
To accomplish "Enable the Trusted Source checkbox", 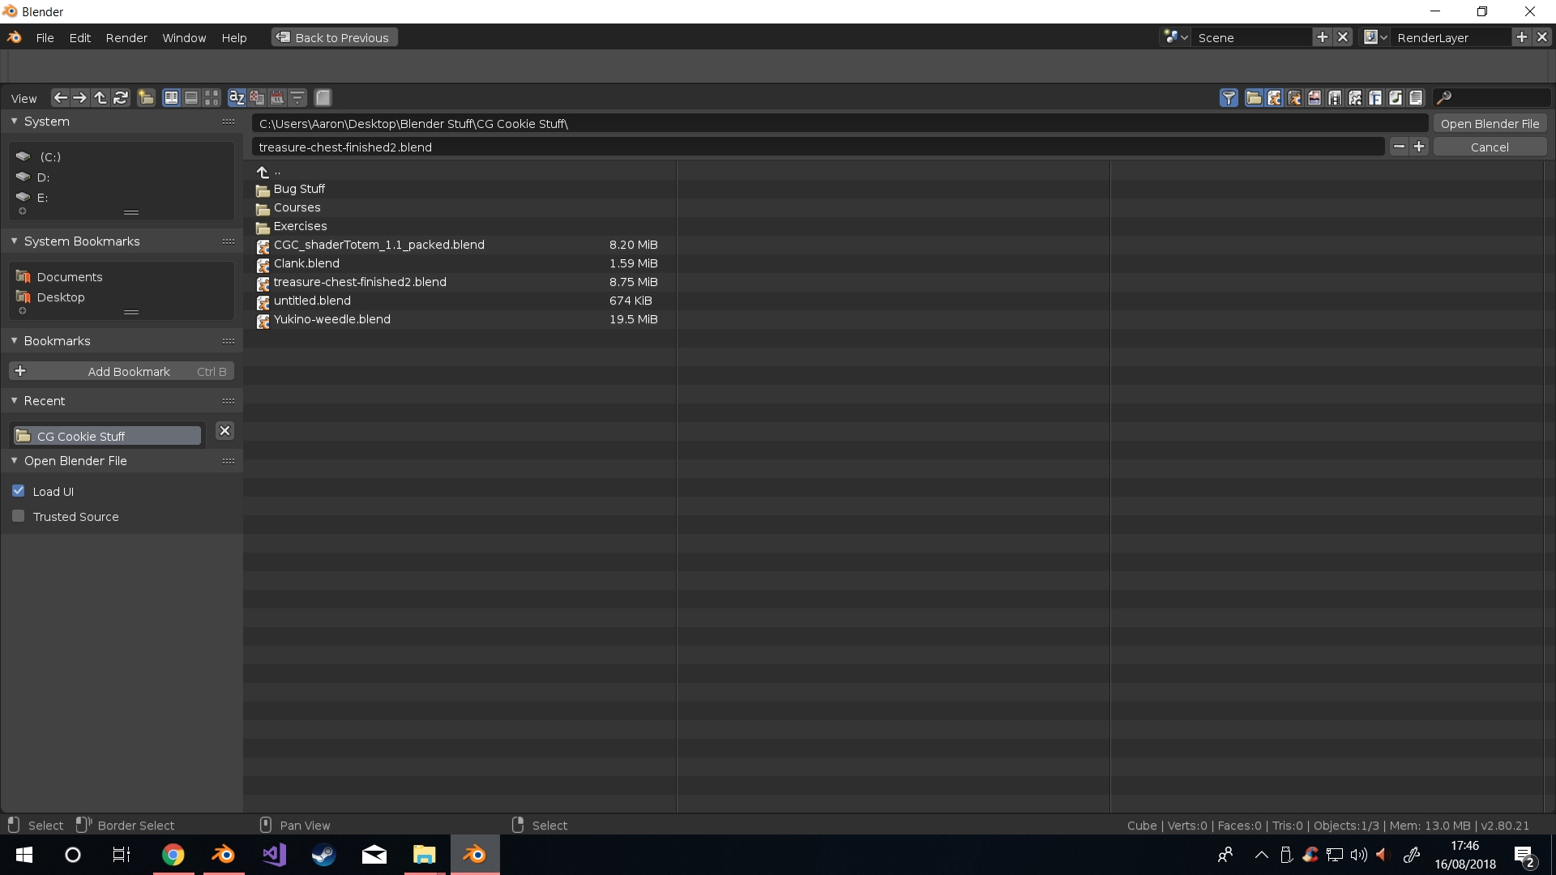I will (19, 516).
